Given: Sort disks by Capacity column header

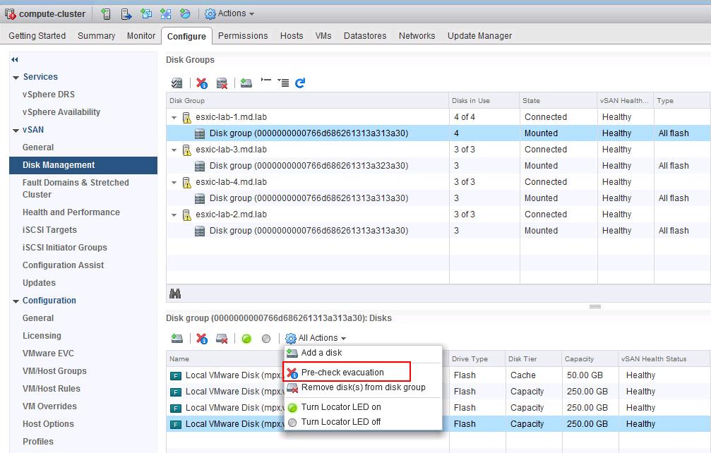Looking at the screenshot, I should [x=590, y=358].
